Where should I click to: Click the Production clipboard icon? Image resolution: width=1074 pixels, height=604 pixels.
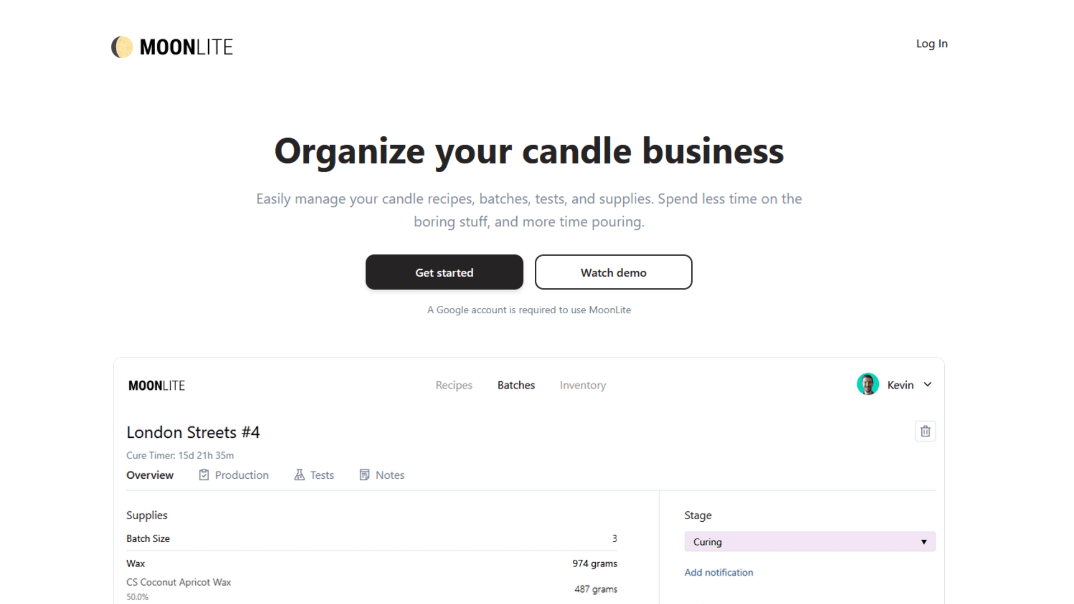tap(204, 475)
